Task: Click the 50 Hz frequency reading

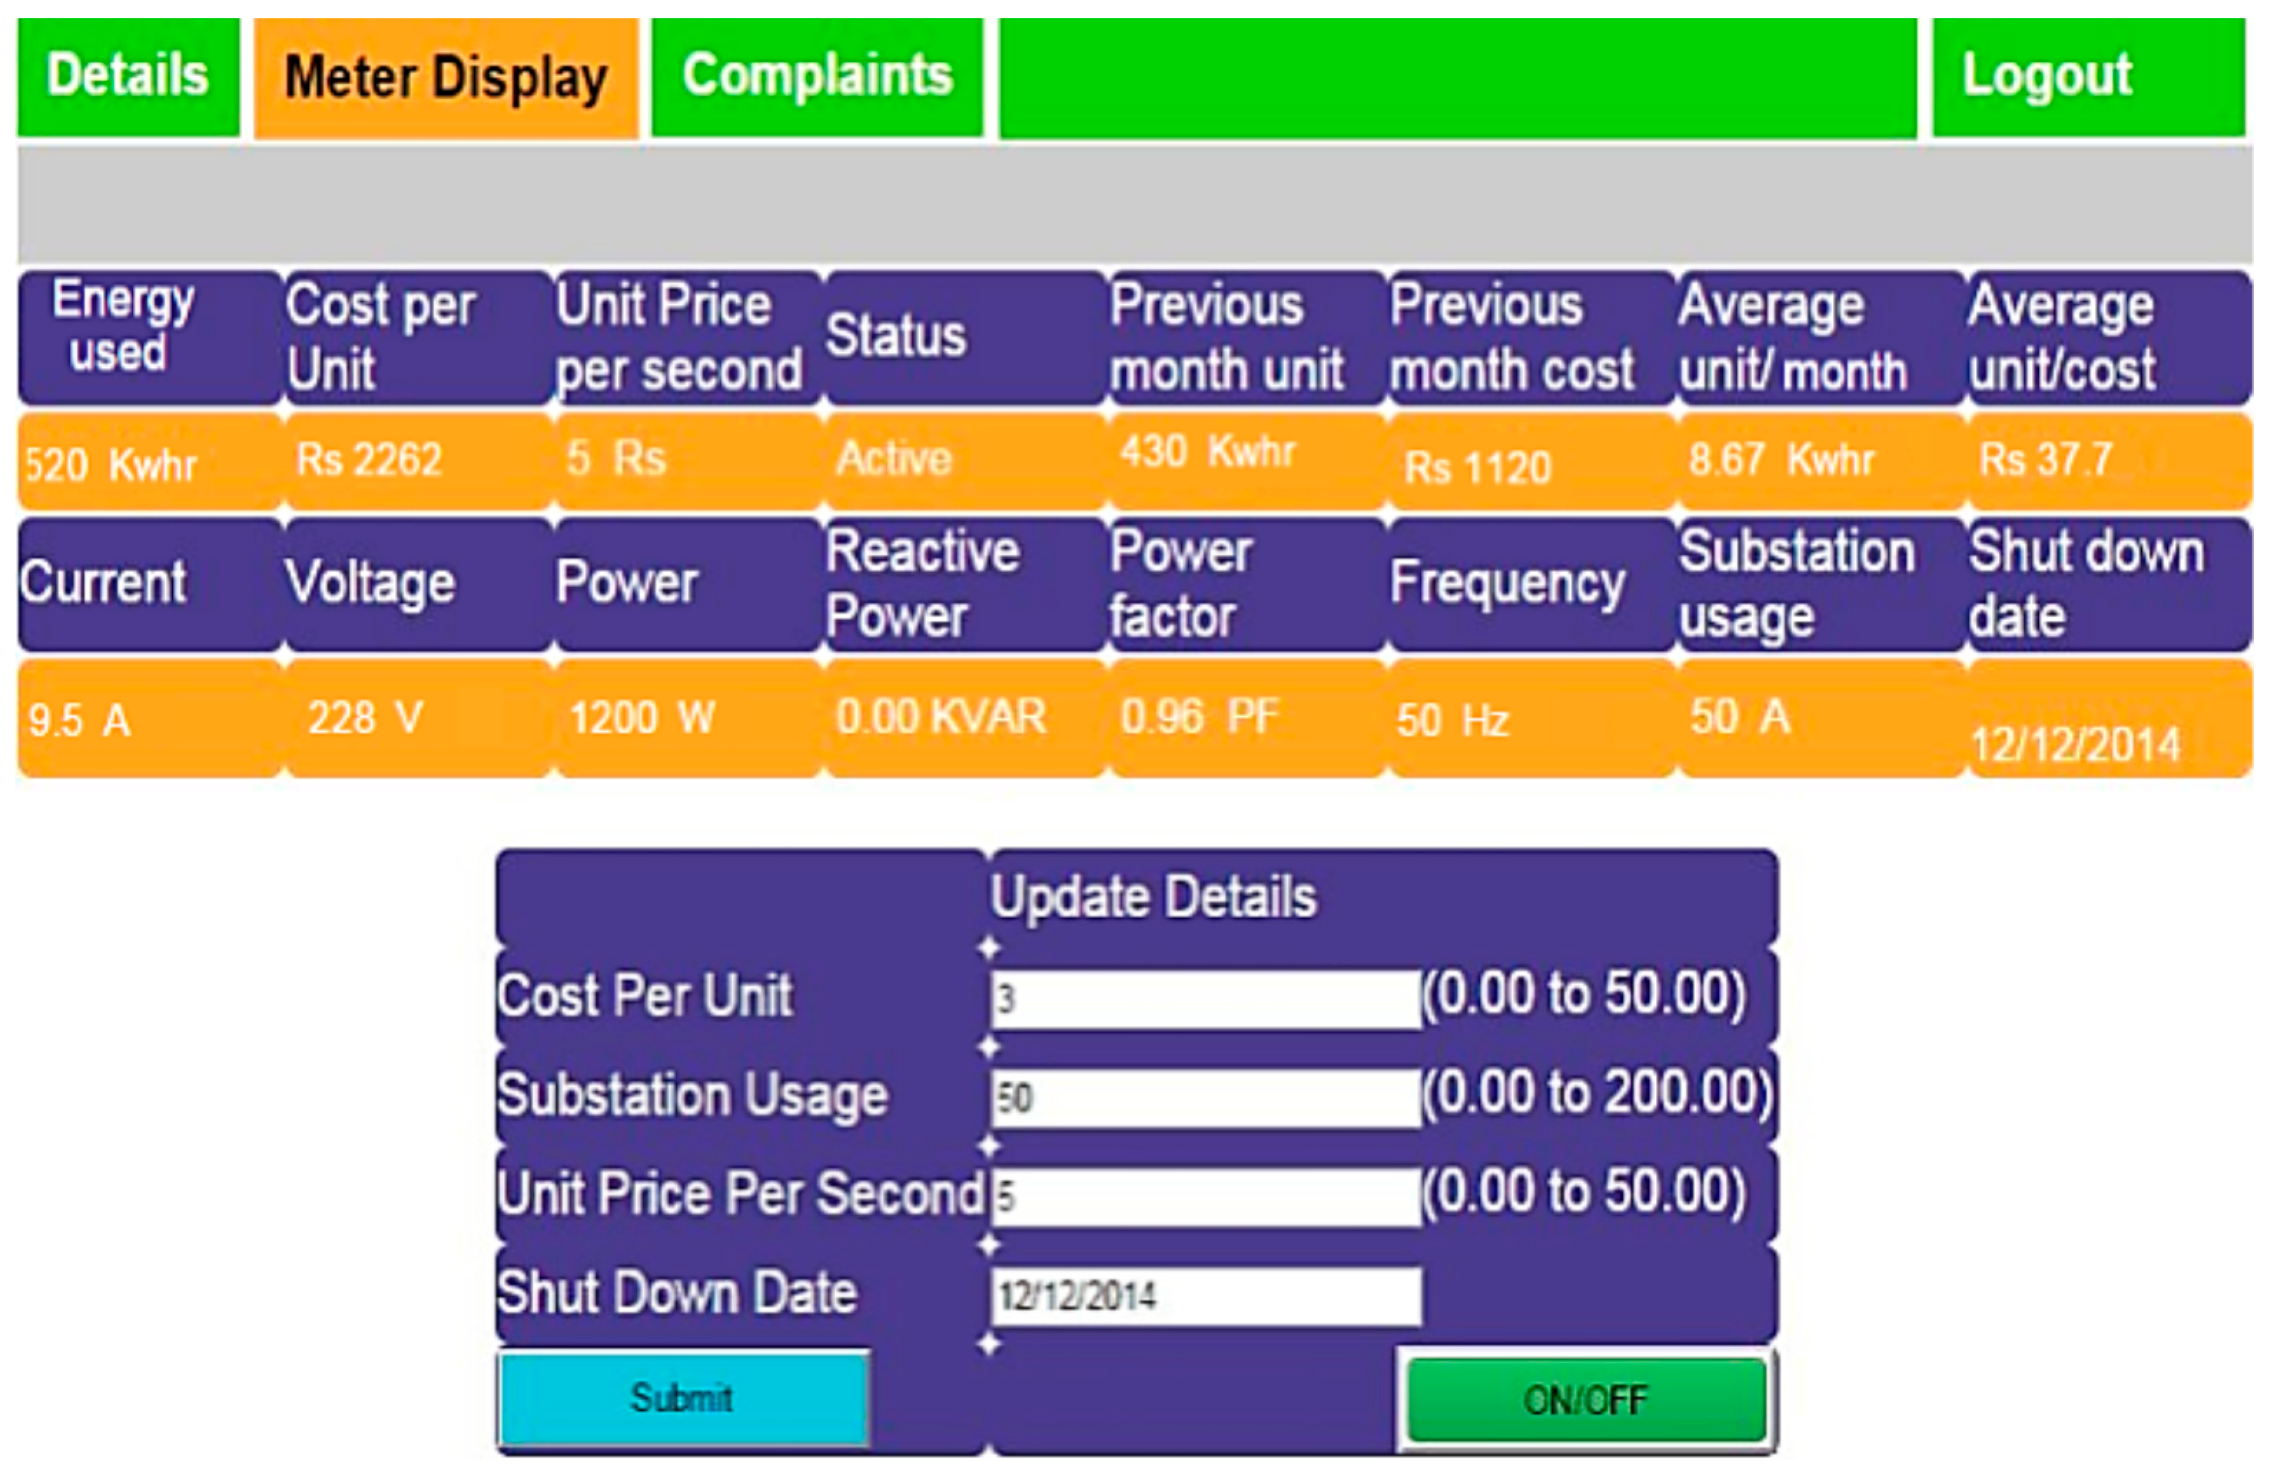Action: tap(1452, 720)
